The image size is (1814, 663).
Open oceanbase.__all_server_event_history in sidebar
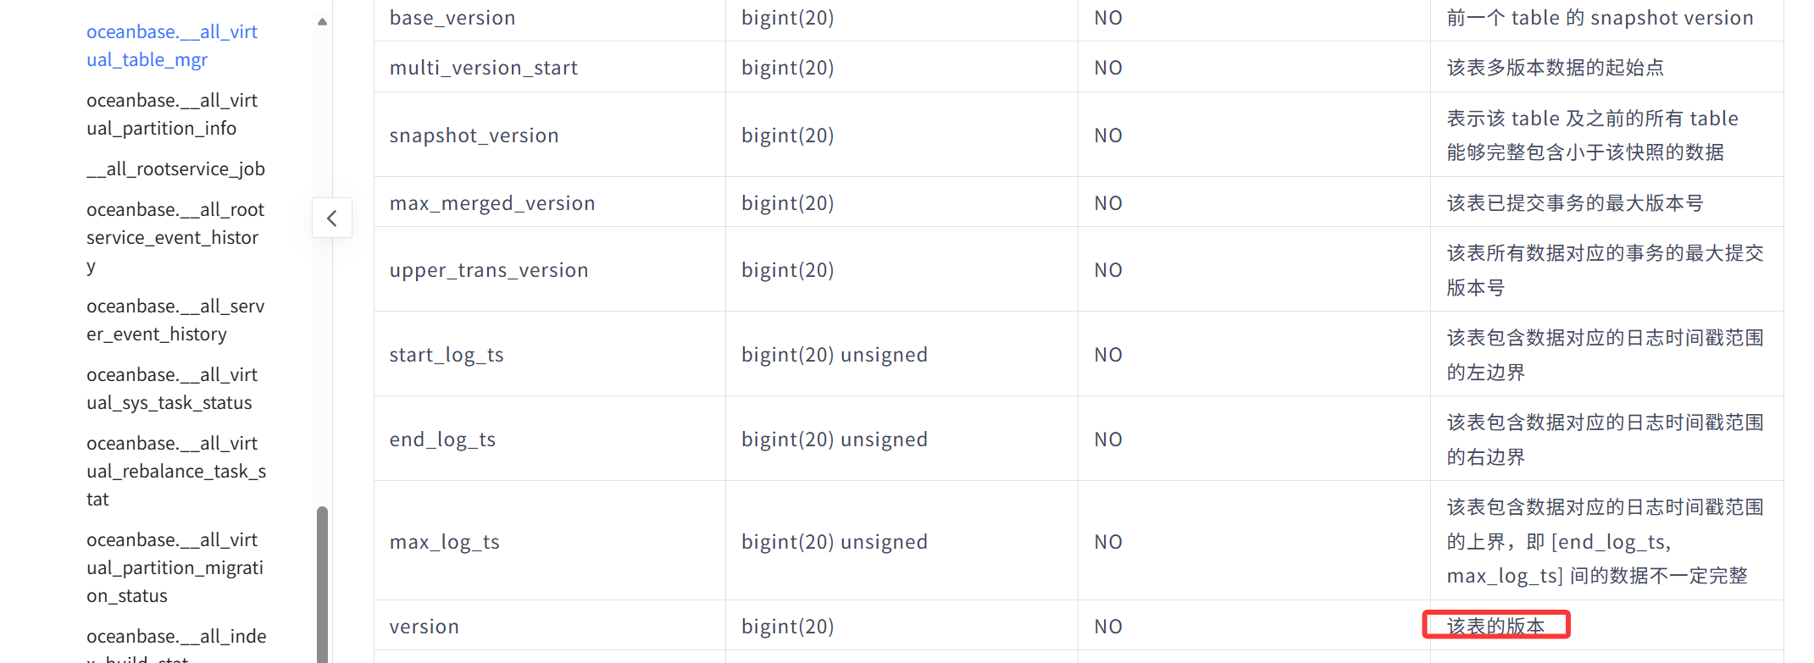tap(175, 320)
